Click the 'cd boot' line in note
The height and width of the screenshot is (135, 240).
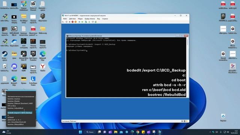click(x=10, y=117)
